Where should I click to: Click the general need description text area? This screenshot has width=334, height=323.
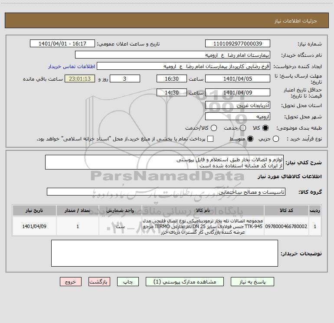point(164,162)
